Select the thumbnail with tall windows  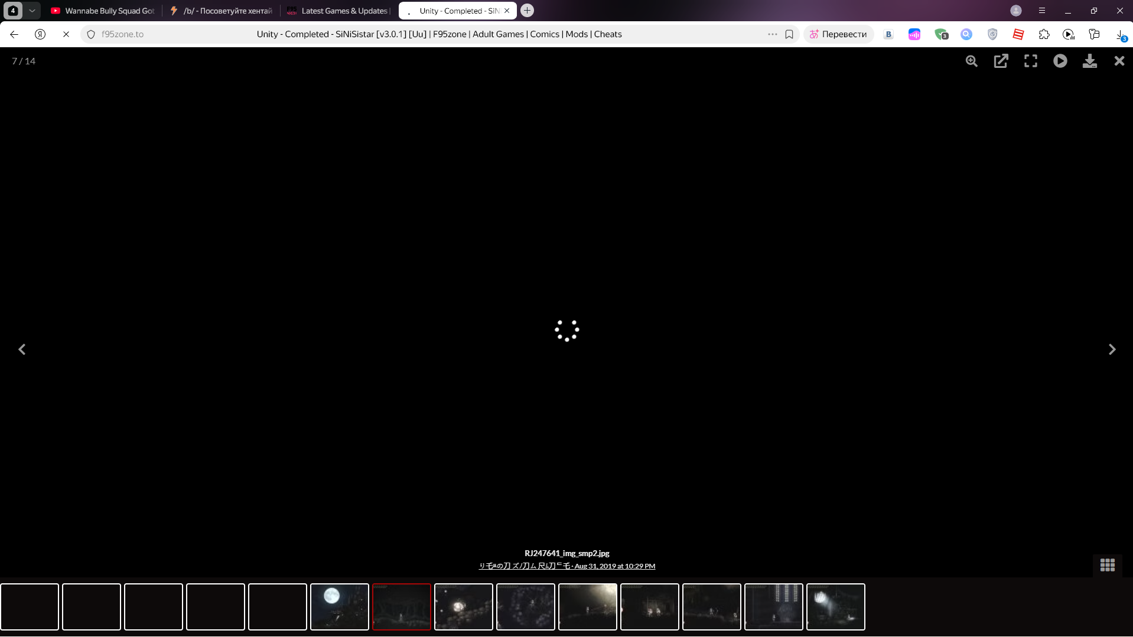click(x=774, y=607)
